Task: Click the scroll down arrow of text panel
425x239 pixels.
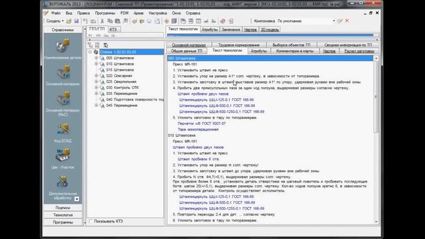Action: pos(376,222)
